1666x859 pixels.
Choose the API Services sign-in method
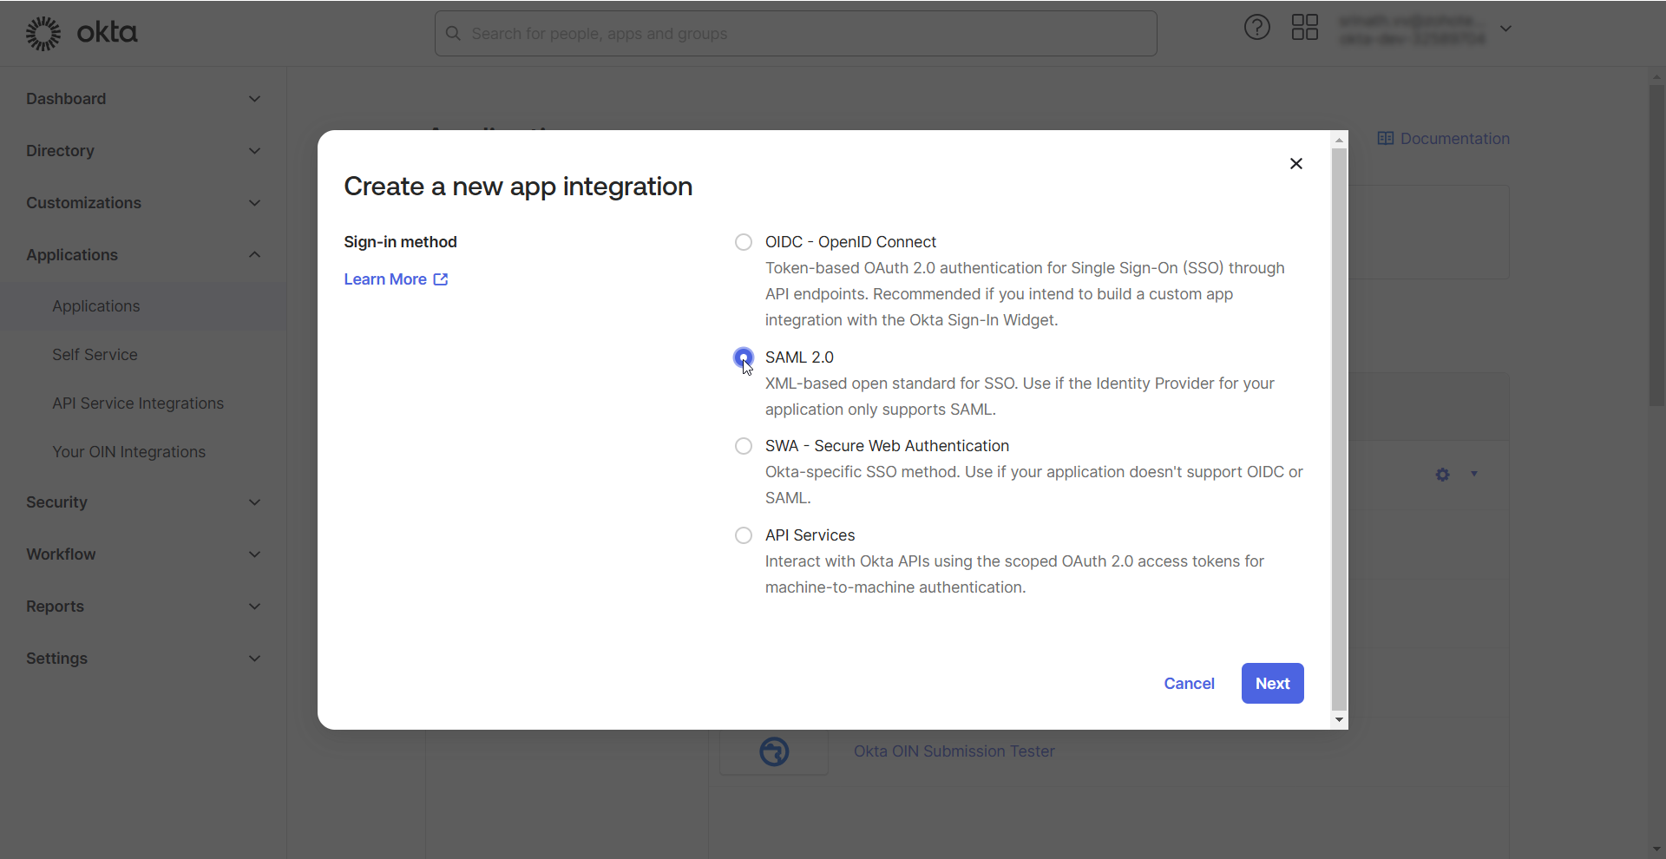pyautogui.click(x=743, y=534)
